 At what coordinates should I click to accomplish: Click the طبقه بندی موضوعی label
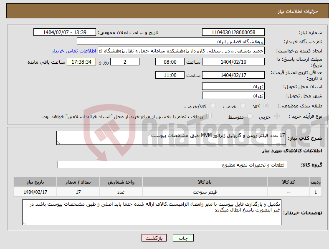click(x=300, y=106)
